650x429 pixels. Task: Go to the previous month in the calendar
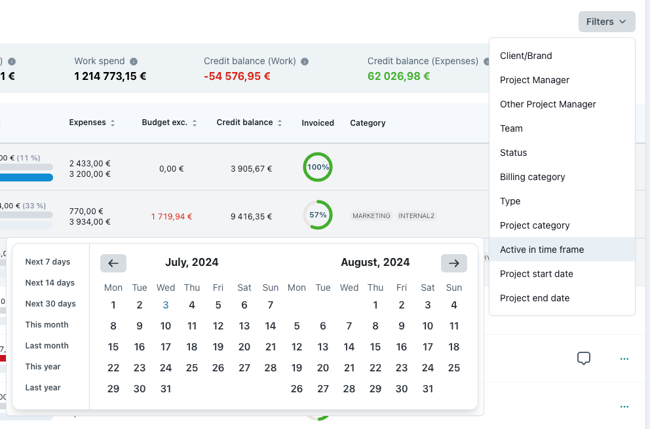(113, 263)
